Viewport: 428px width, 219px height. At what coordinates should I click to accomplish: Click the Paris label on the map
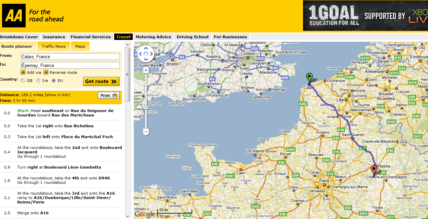[324, 181]
